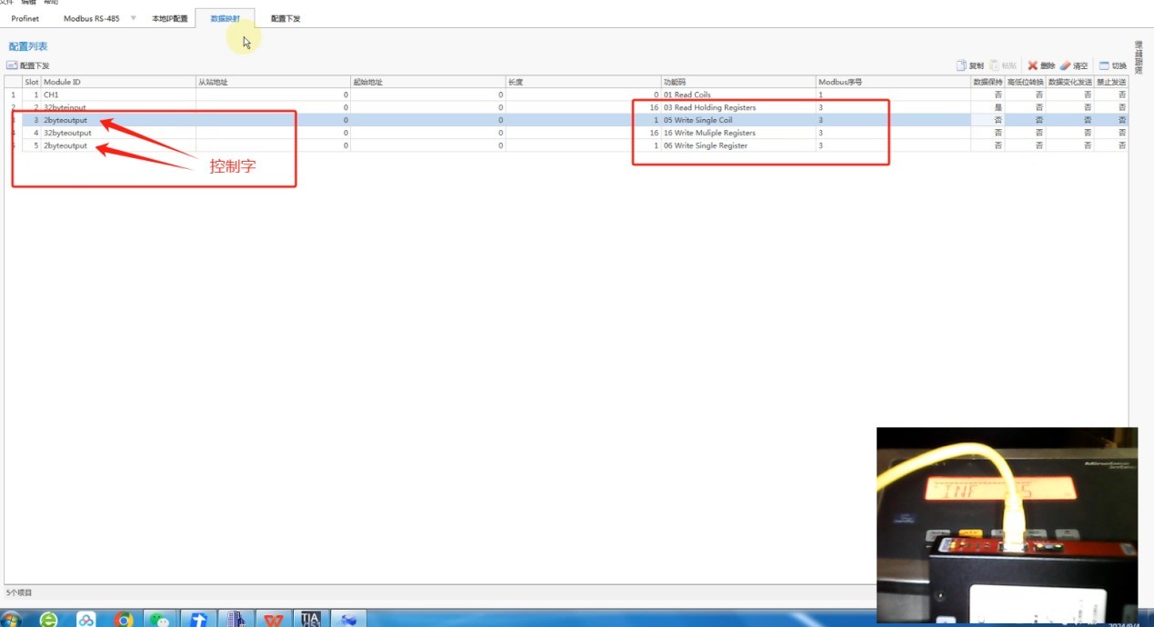Open the building-shaped taskbar icon

coord(236,620)
